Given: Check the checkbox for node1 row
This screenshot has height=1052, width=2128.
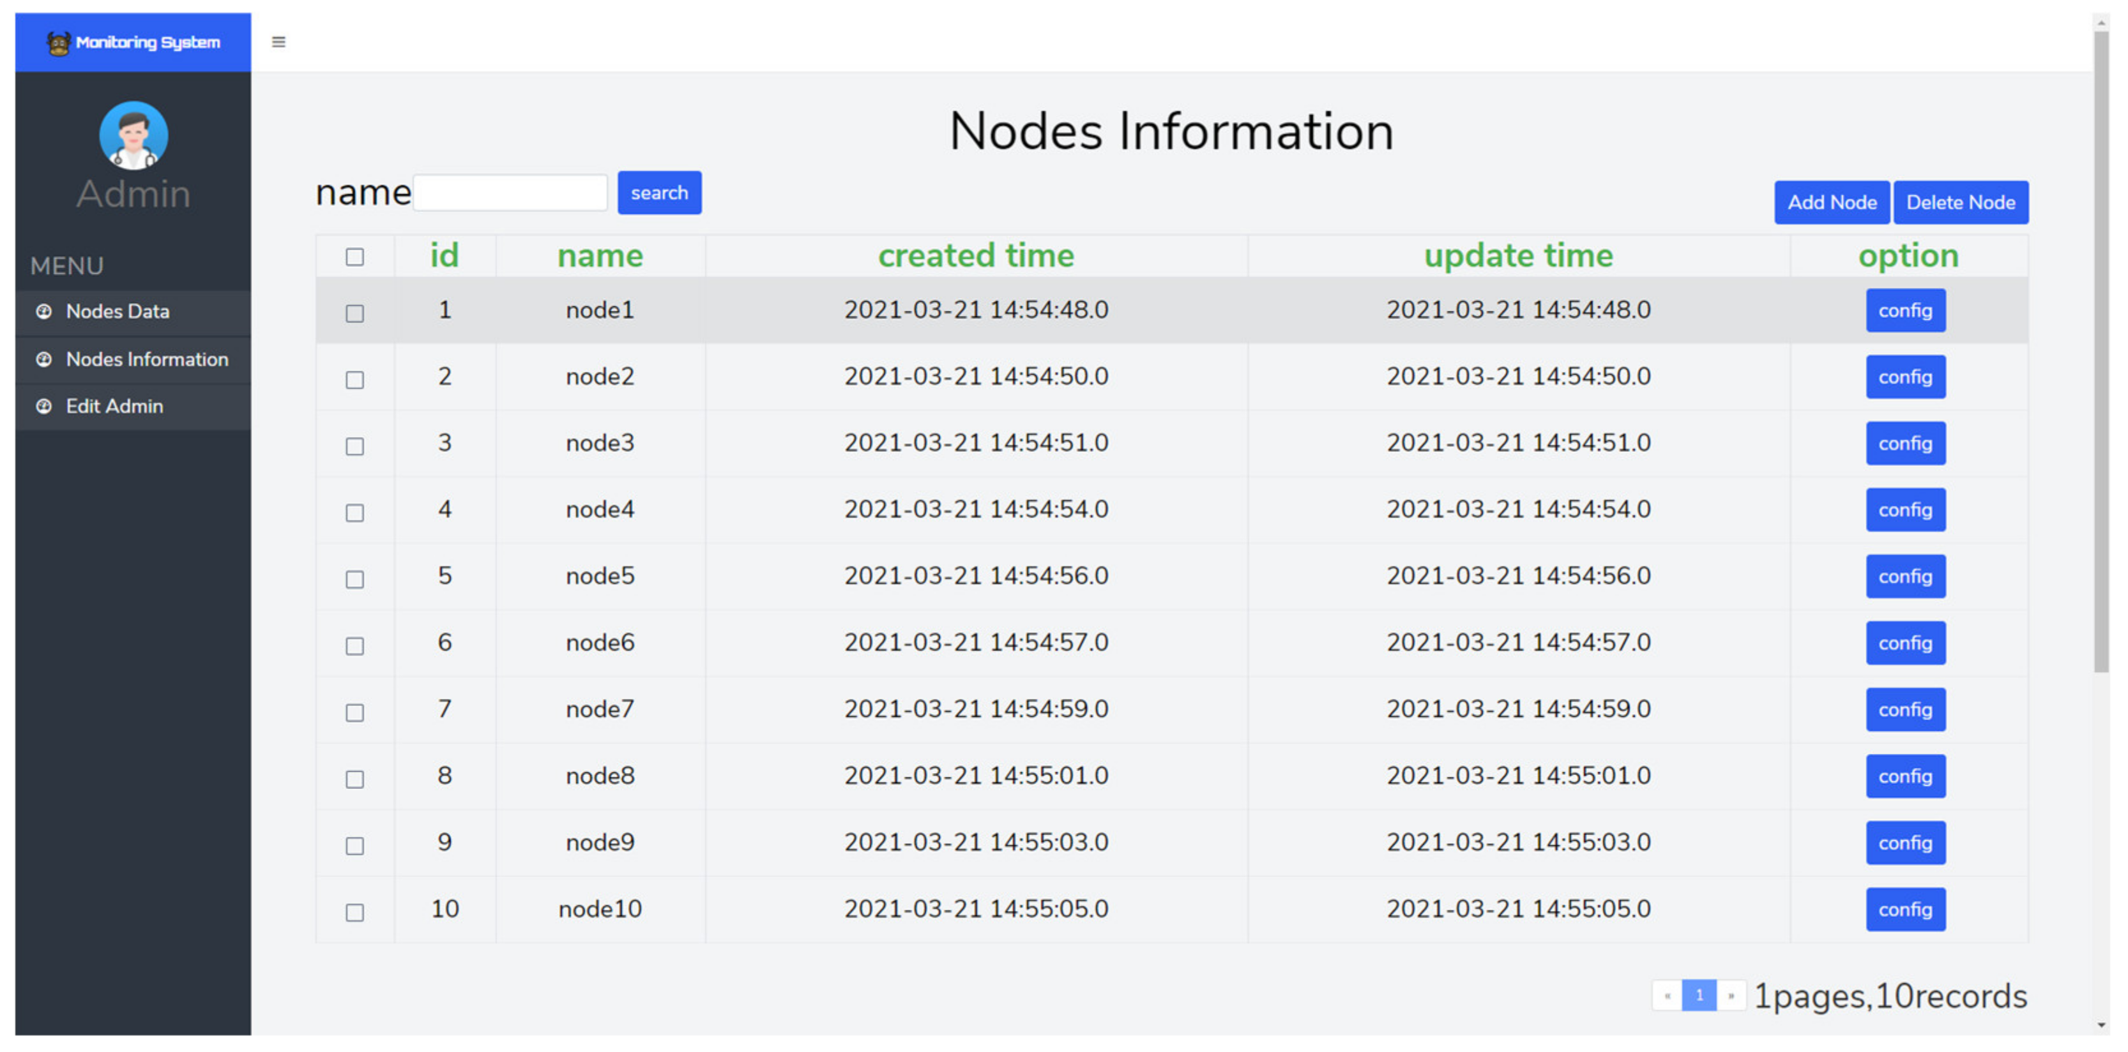Looking at the screenshot, I should [x=354, y=314].
